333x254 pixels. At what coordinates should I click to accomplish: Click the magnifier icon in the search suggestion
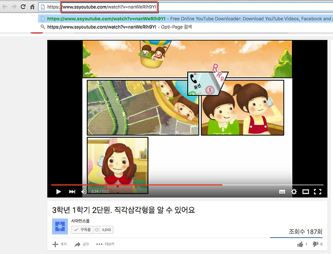click(43, 27)
